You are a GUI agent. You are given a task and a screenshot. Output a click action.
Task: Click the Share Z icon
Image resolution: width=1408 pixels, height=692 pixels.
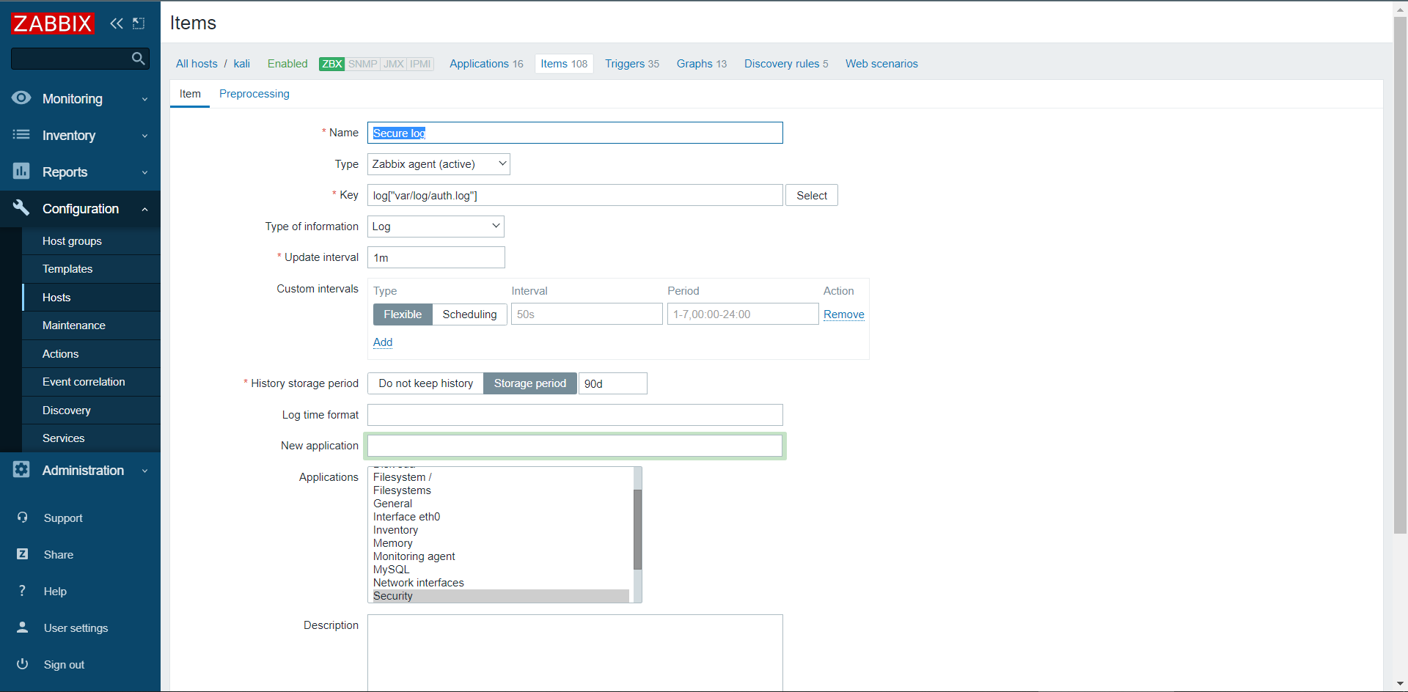pos(23,554)
